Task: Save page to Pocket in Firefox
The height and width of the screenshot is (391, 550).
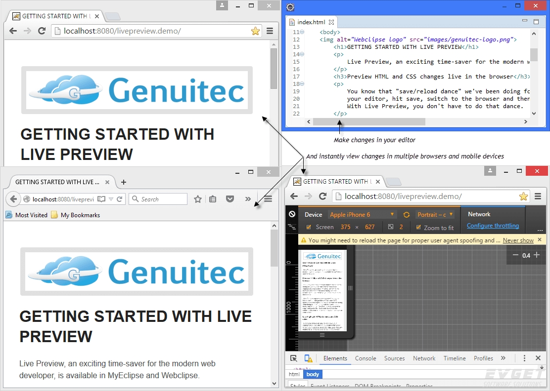Action: (x=230, y=199)
